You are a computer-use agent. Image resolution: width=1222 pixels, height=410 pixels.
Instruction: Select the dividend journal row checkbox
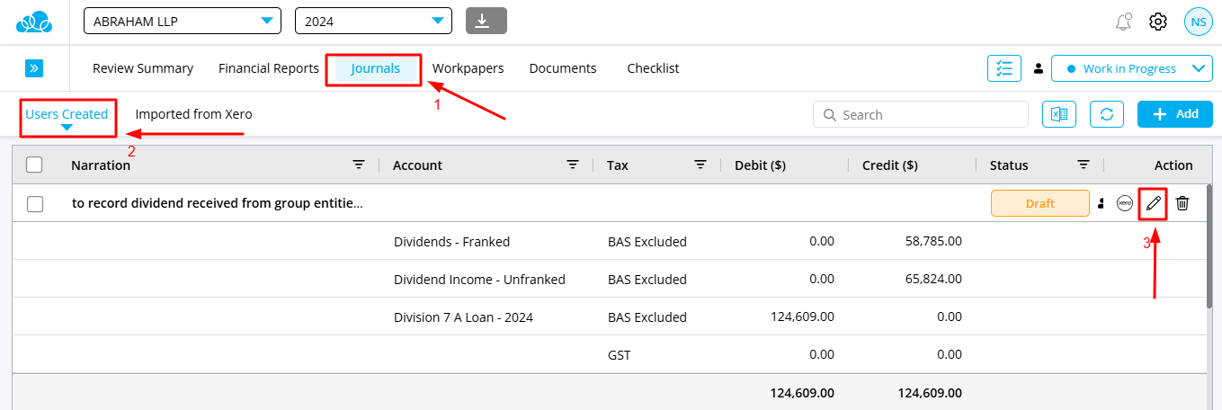click(35, 204)
